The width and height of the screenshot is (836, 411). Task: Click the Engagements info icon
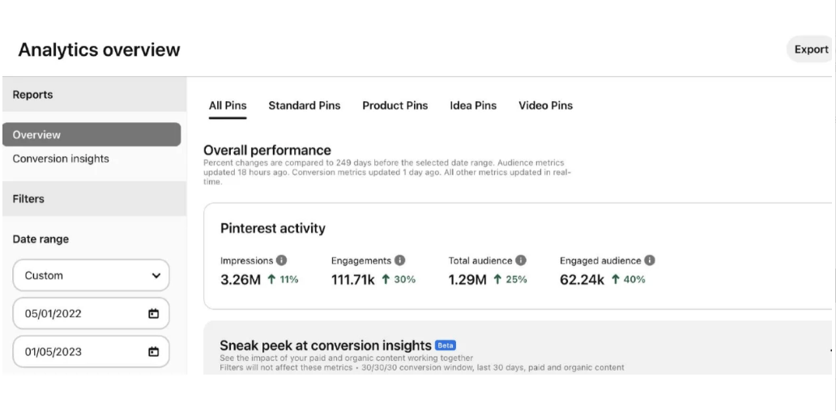click(400, 261)
